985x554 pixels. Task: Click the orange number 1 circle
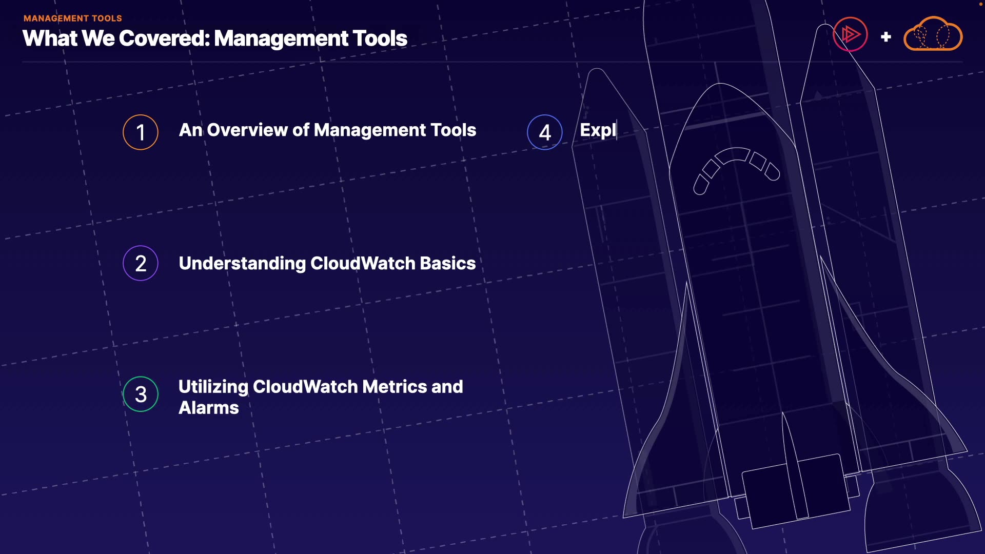pyautogui.click(x=141, y=132)
